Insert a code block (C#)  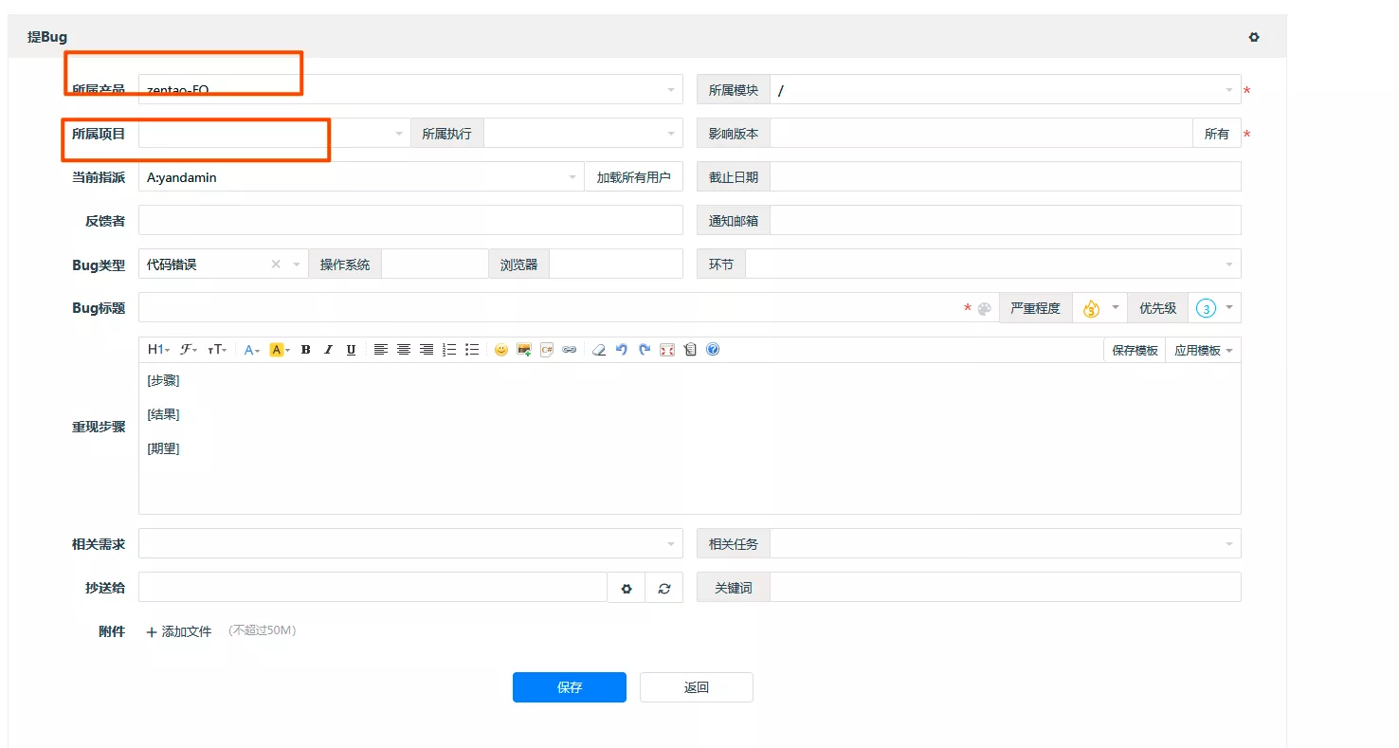point(547,350)
